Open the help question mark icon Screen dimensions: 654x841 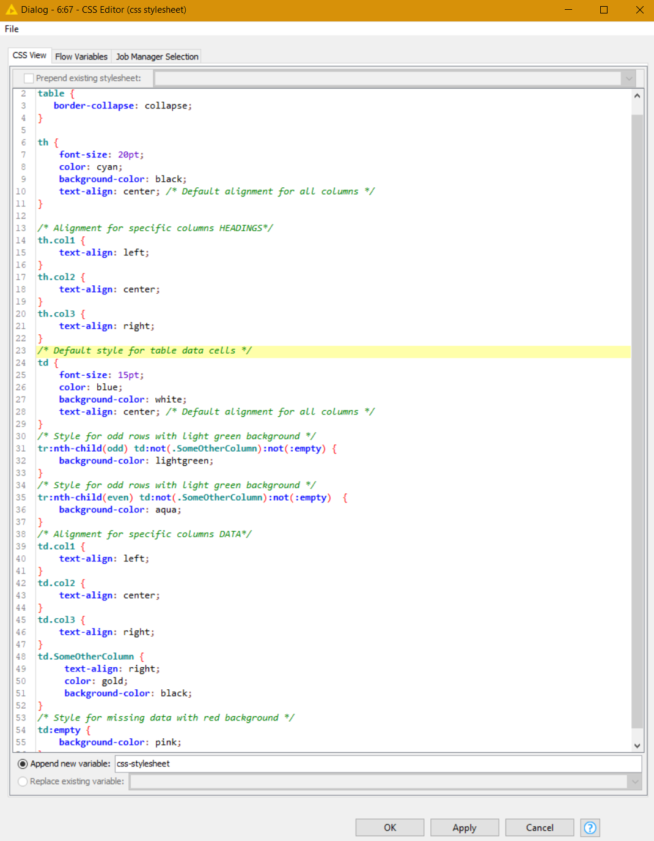pos(590,828)
